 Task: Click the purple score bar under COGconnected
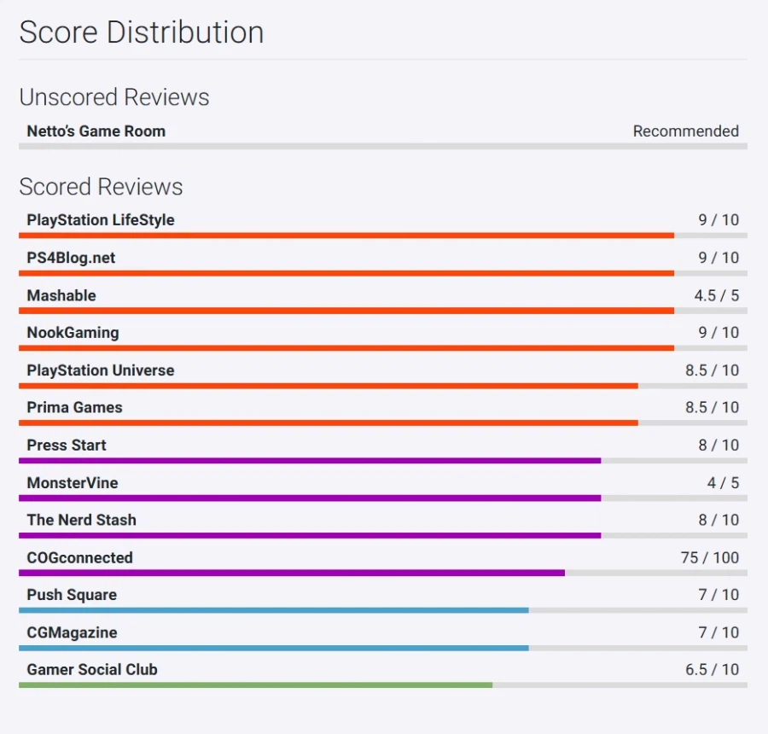coord(291,573)
